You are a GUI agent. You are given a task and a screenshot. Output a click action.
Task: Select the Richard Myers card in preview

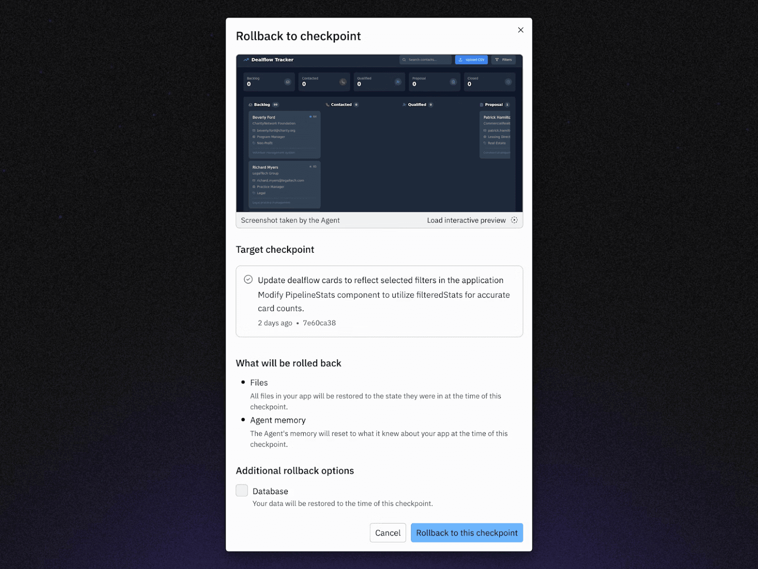coord(284,185)
